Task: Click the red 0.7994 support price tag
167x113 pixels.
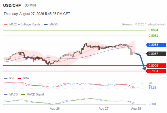Action: 156,71
